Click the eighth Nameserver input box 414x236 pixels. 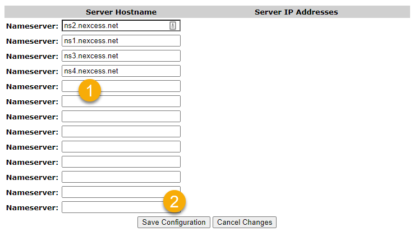(x=121, y=132)
